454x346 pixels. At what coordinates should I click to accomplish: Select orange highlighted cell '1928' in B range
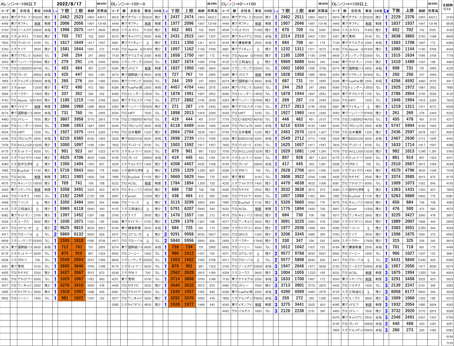point(175,304)
